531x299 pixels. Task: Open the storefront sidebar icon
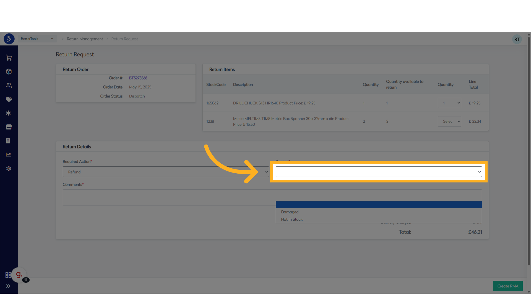9,127
